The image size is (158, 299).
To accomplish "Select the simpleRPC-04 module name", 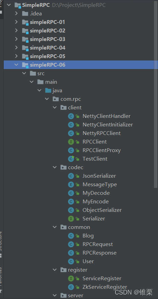I will [48, 48].
